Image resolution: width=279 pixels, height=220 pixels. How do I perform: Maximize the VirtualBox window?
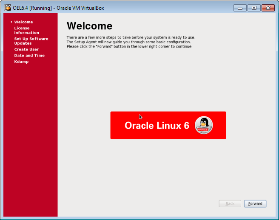click(254, 8)
